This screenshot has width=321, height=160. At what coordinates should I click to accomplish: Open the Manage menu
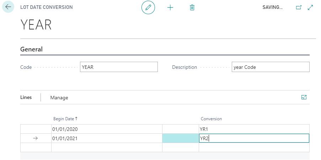[x=59, y=98]
